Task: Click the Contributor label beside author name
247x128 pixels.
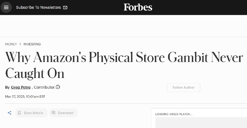Action: pos(44,87)
